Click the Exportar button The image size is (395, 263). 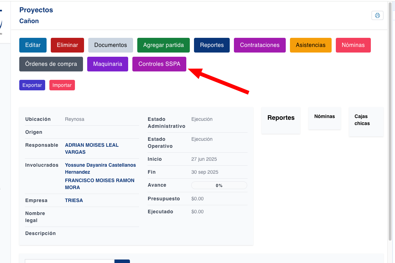coord(32,85)
